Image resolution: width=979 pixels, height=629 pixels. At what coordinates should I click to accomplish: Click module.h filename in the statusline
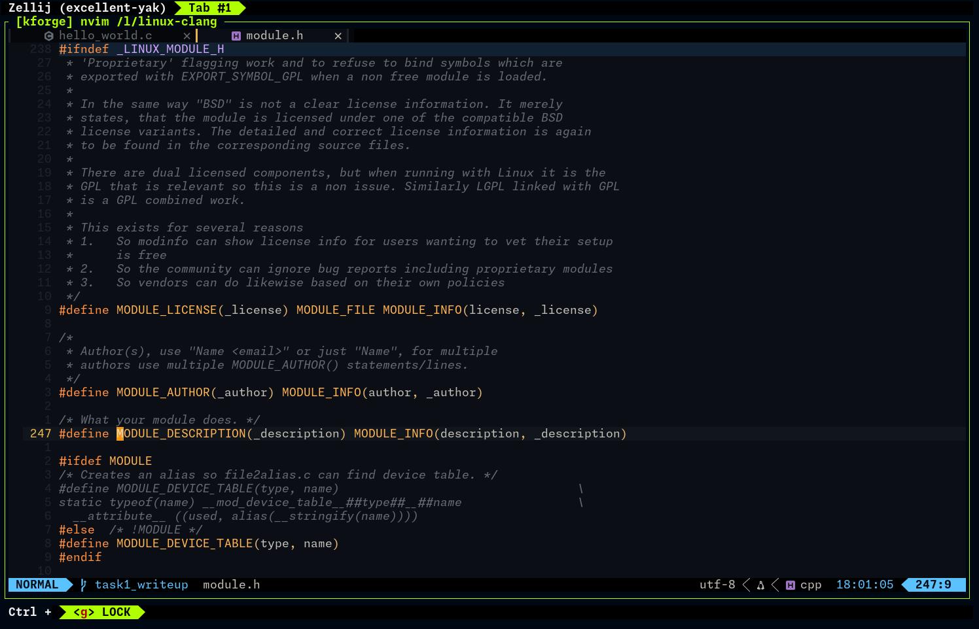[x=232, y=585]
